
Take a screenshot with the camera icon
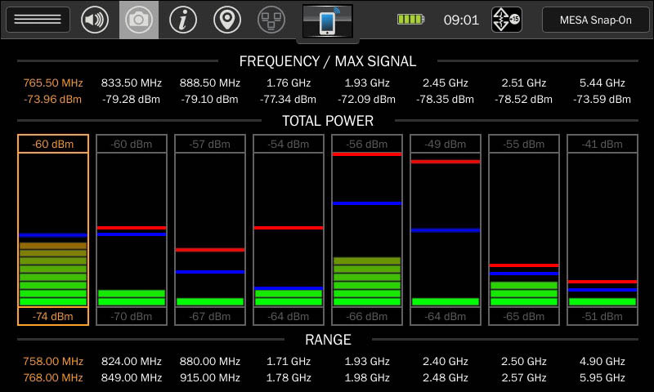pos(139,20)
